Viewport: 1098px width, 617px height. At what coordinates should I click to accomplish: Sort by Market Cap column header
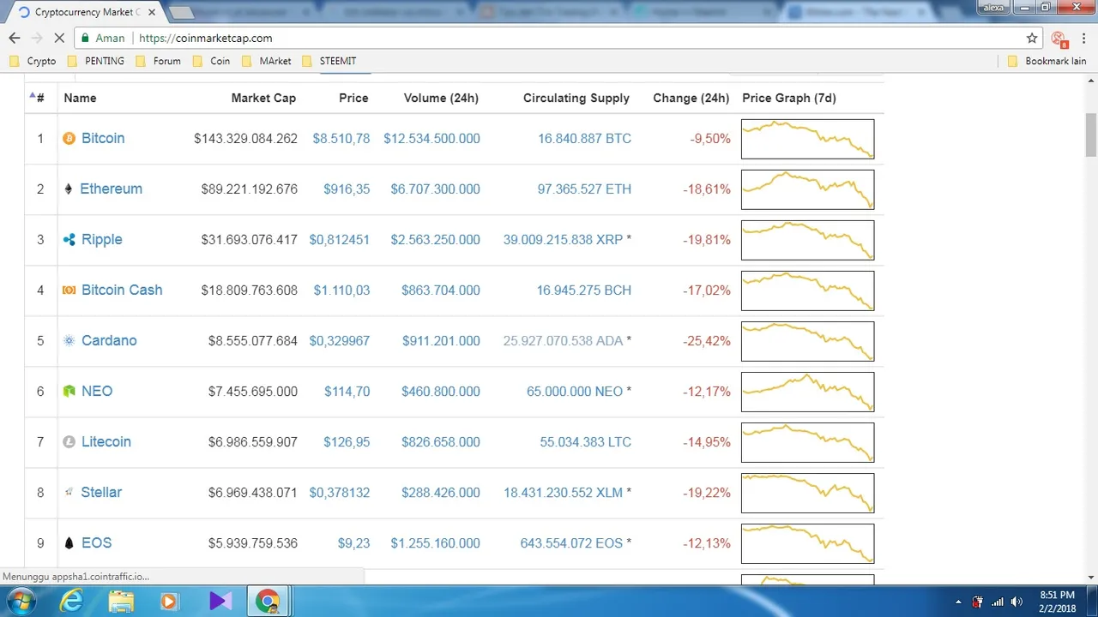pyautogui.click(x=263, y=98)
